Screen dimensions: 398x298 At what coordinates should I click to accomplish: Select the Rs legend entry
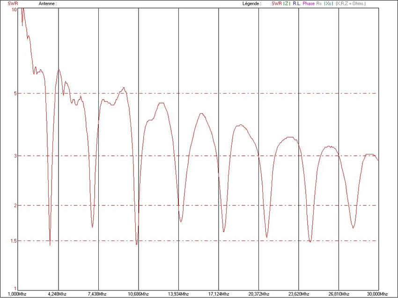[319, 4]
